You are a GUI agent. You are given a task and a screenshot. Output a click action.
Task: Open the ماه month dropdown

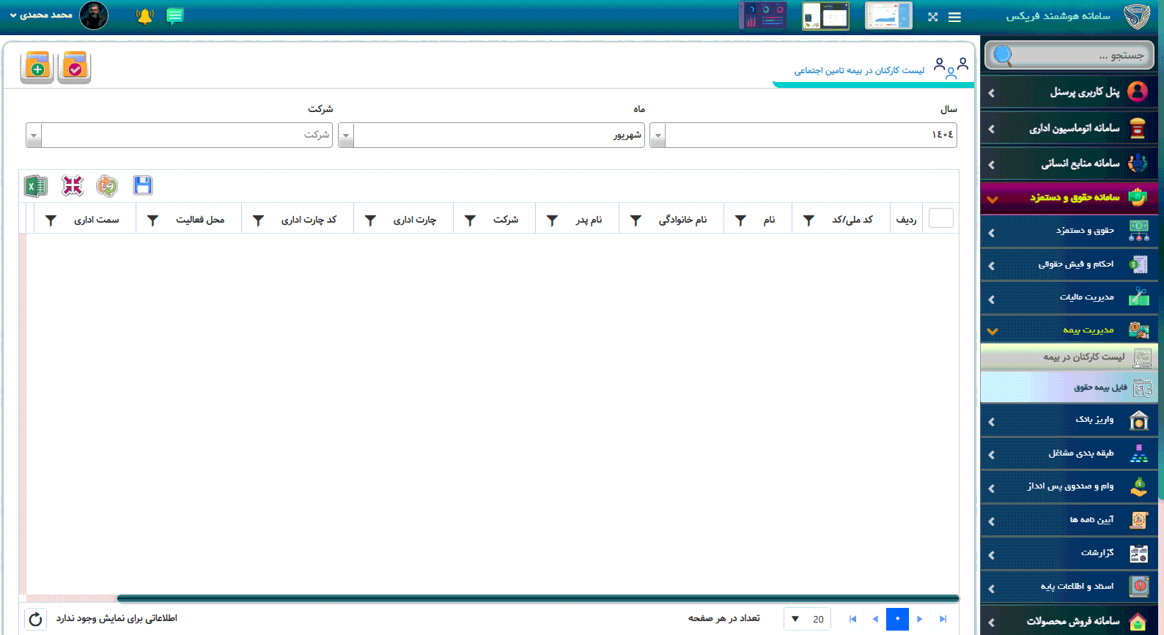click(x=346, y=135)
